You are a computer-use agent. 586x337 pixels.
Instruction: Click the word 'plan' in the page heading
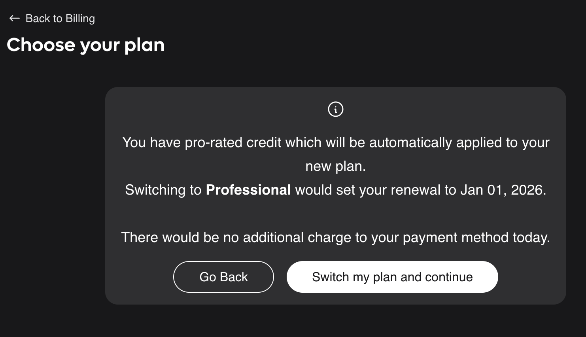pos(144,45)
